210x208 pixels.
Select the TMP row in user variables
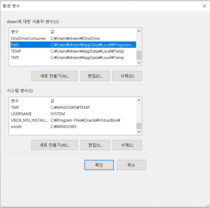pos(73,57)
